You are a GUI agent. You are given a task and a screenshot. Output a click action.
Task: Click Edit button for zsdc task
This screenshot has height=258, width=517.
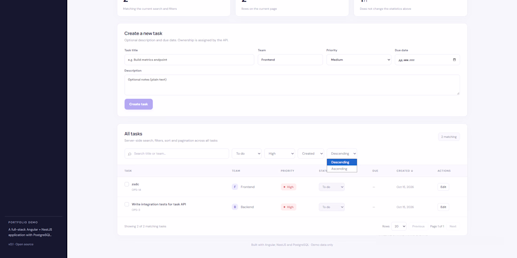443,187
